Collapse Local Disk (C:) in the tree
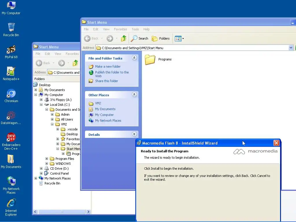Viewport: 296px width, 222px height. tap(41, 105)
